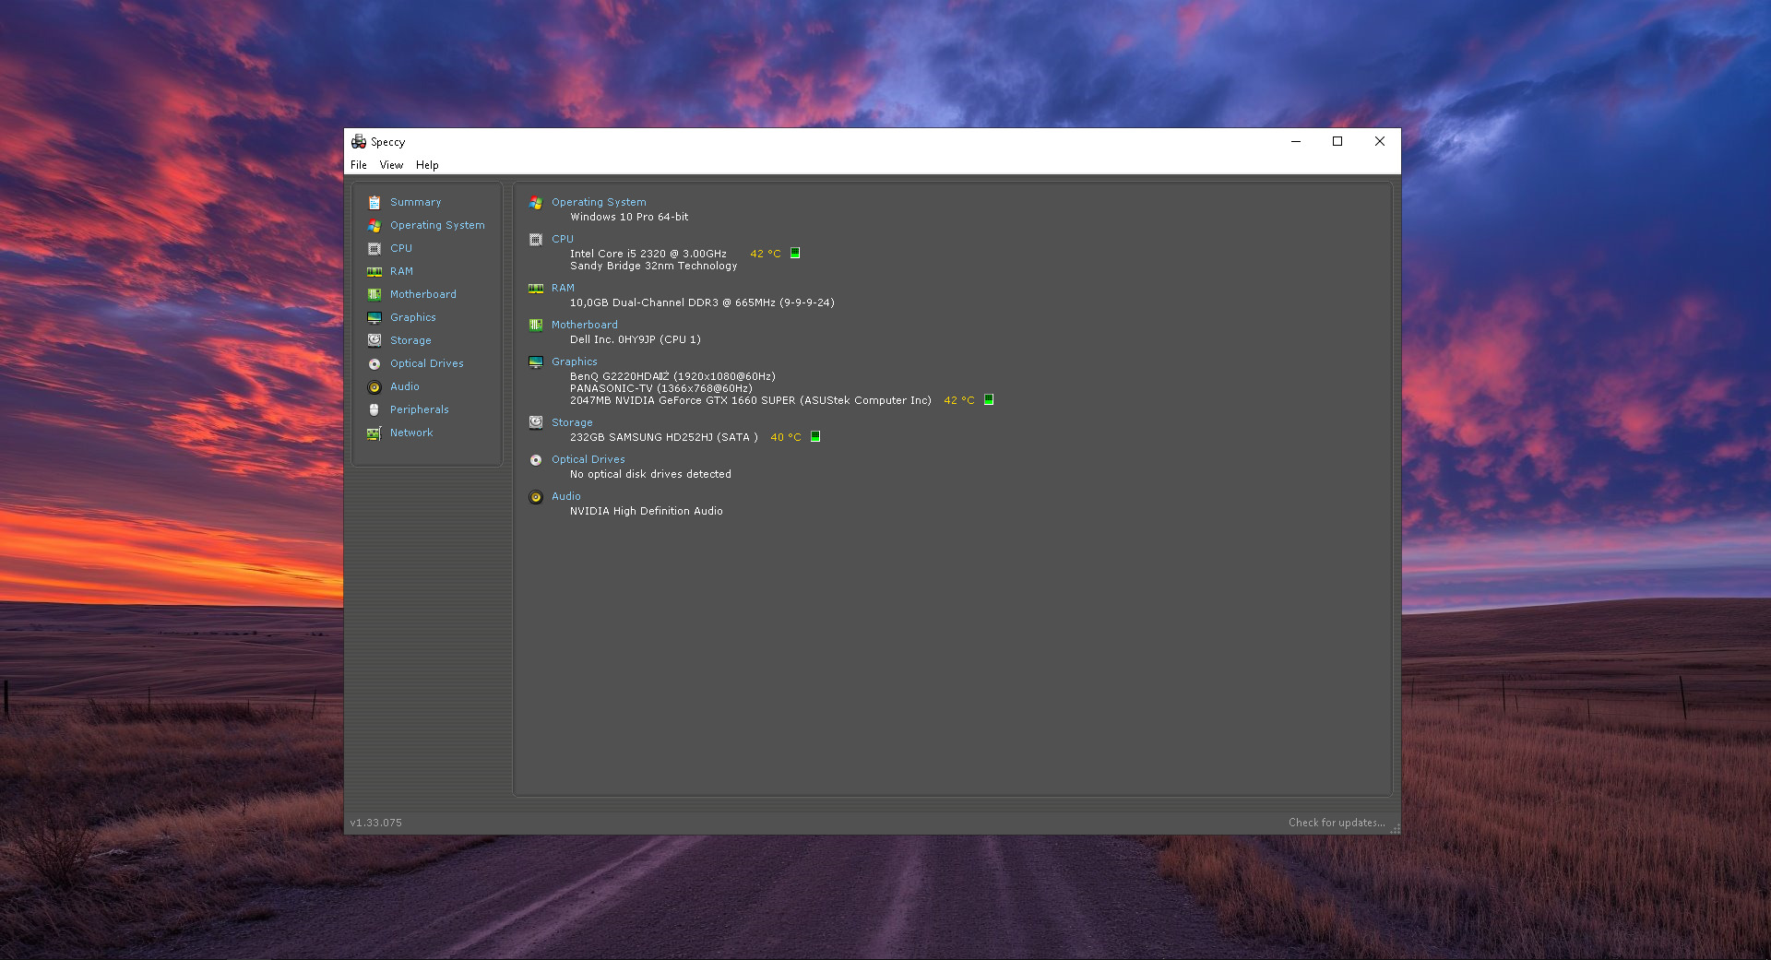
Task: Click the Windows 10 Pro 64-bit text
Action: click(629, 217)
